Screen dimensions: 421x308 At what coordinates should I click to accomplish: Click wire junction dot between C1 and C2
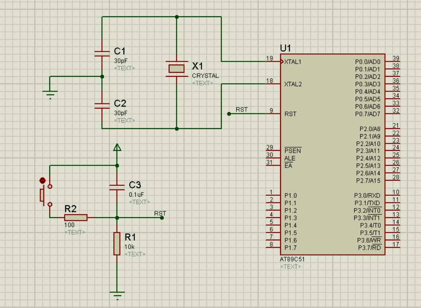pos(102,76)
